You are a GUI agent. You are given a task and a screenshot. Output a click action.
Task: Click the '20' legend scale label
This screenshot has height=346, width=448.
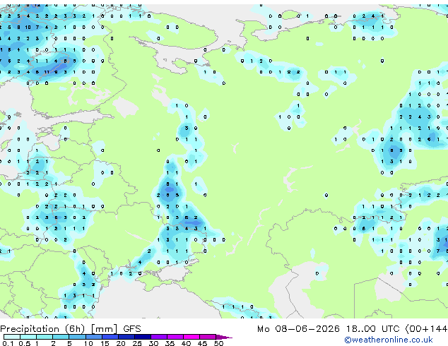point(121,343)
